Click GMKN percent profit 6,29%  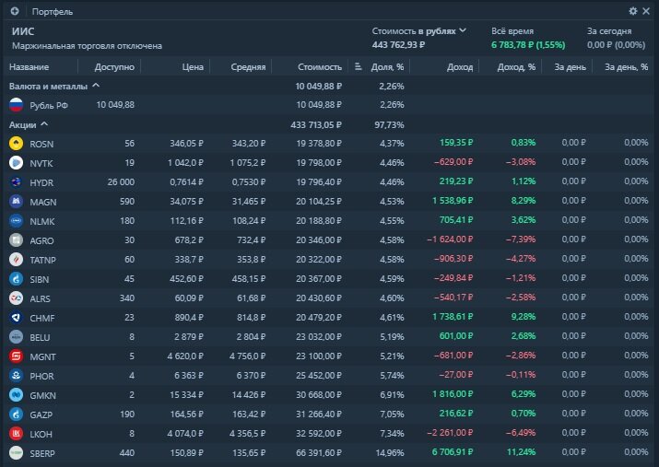(x=524, y=393)
